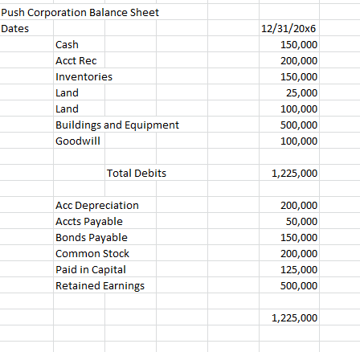
Task: Select the Inventories value 150,000
Action: (299, 77)
